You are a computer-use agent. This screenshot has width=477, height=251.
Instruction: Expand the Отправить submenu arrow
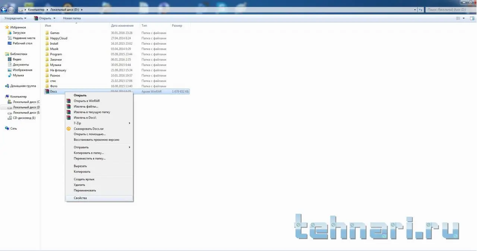point(130,147)
